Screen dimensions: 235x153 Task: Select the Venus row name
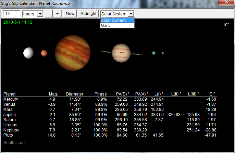[9, 104]
